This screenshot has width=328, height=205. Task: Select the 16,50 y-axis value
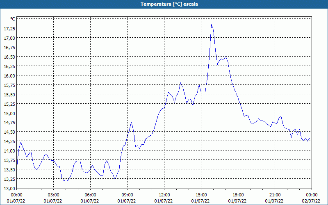point(9,57)
